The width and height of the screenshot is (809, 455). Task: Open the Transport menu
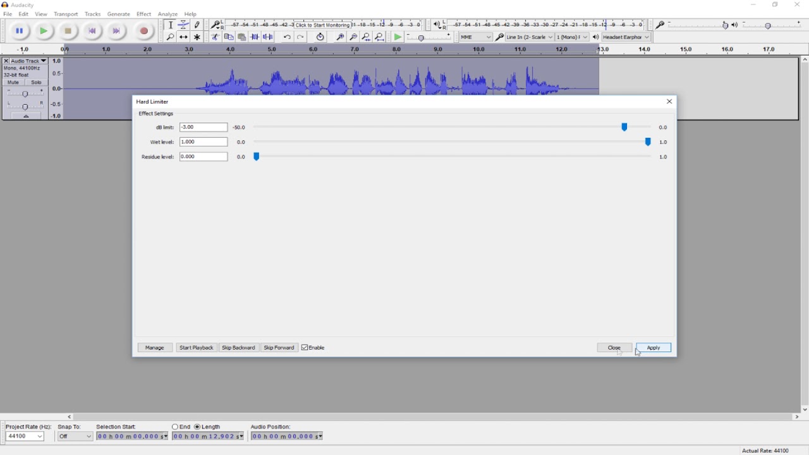pyautogui.click(x=66, y=14)
